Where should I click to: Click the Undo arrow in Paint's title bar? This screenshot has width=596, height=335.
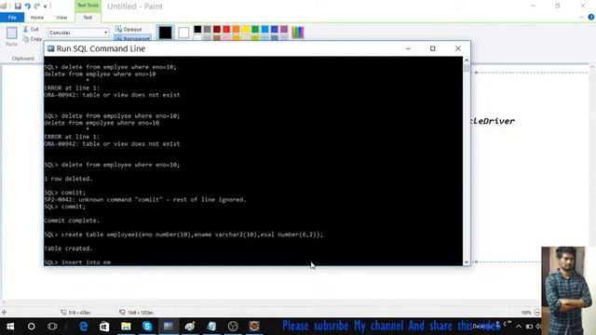tap(27, 7)
